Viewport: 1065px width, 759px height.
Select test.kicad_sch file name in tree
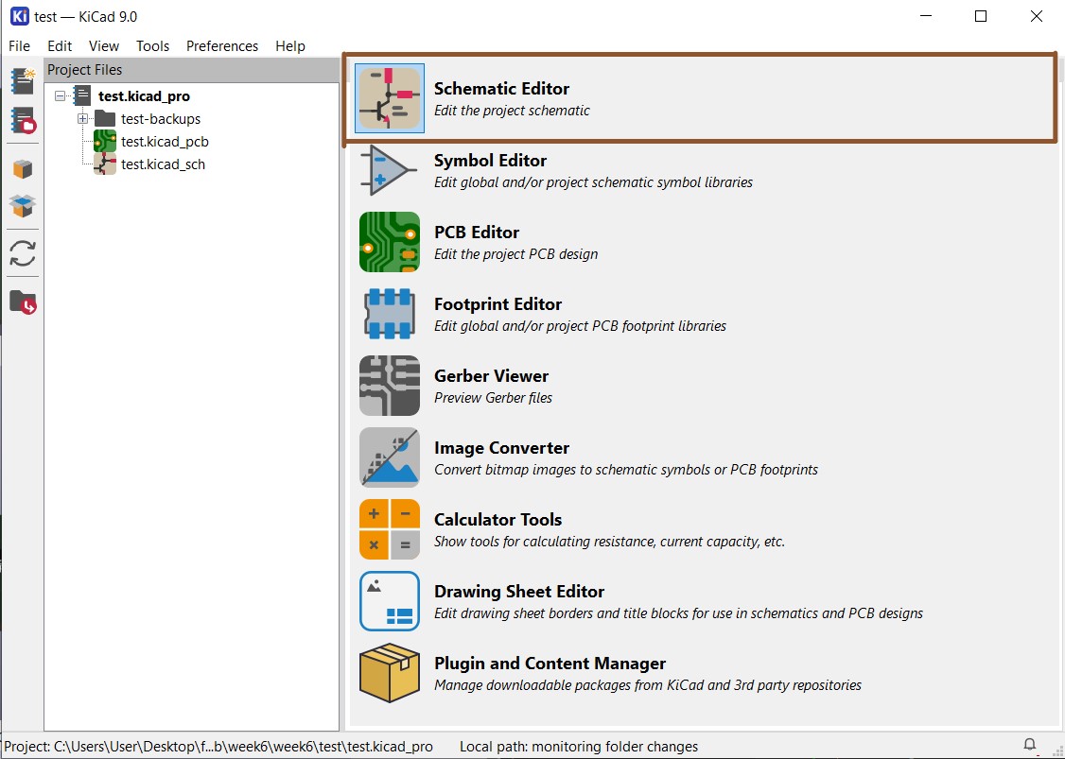click(163, 164)
